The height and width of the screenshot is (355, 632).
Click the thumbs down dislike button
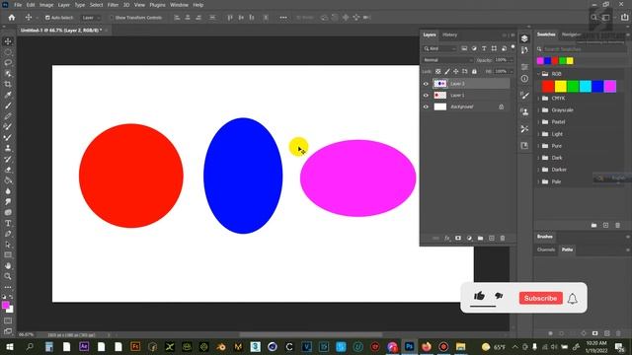click(499, 296)
